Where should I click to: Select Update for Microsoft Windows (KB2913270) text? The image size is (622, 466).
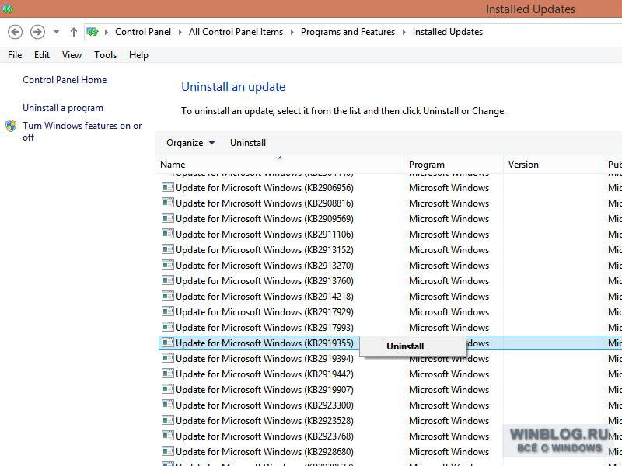[x=264, y=266]
